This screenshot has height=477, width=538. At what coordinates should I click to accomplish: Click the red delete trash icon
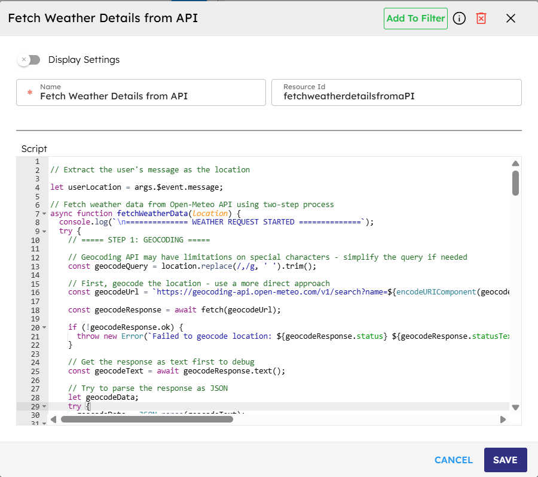[x=481, y=19]
